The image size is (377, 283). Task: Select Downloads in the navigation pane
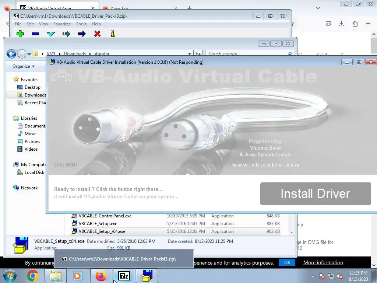point(31,95)
